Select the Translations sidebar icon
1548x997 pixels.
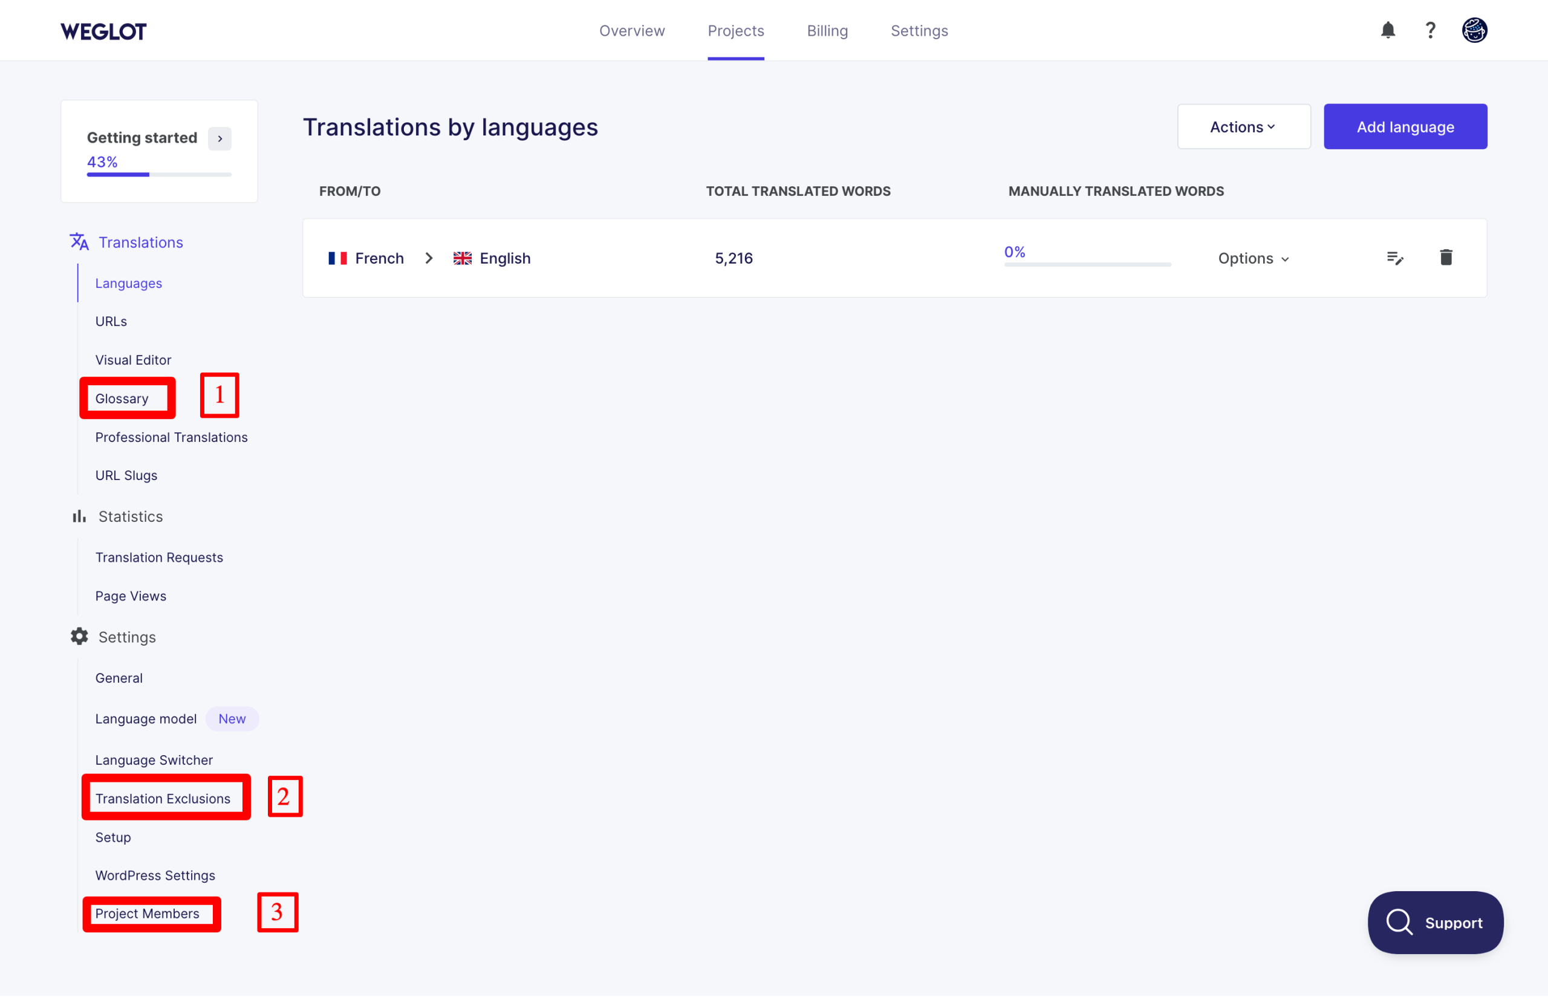[79, 241]
